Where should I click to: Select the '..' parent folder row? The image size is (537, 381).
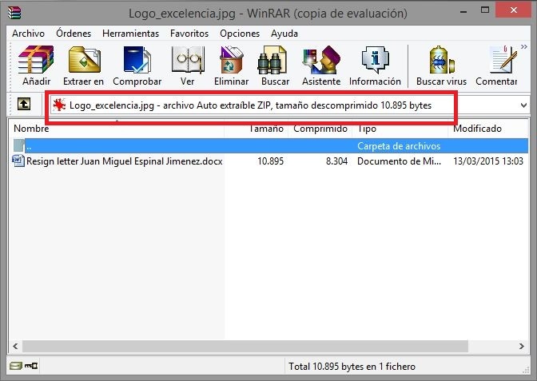271,146
